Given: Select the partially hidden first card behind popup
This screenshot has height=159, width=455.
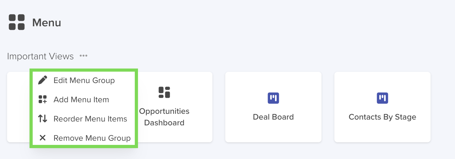Looking at the screenshot, I should click(18, 107).
